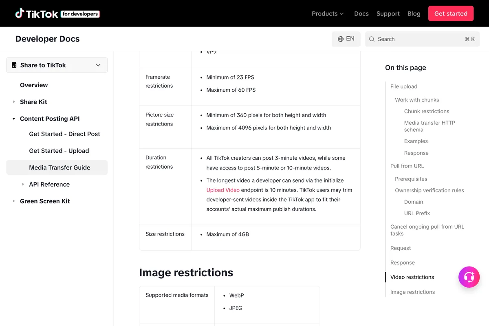Image resolution: width=489 pixels, height=326 pixels.
Task: Click the search magnifier icon
Action: (372, 39)
